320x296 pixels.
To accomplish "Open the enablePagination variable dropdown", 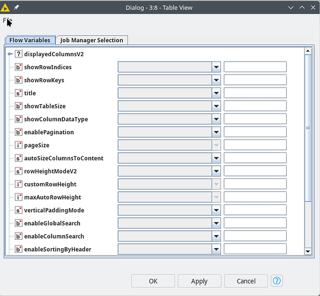I will point(216,132).
